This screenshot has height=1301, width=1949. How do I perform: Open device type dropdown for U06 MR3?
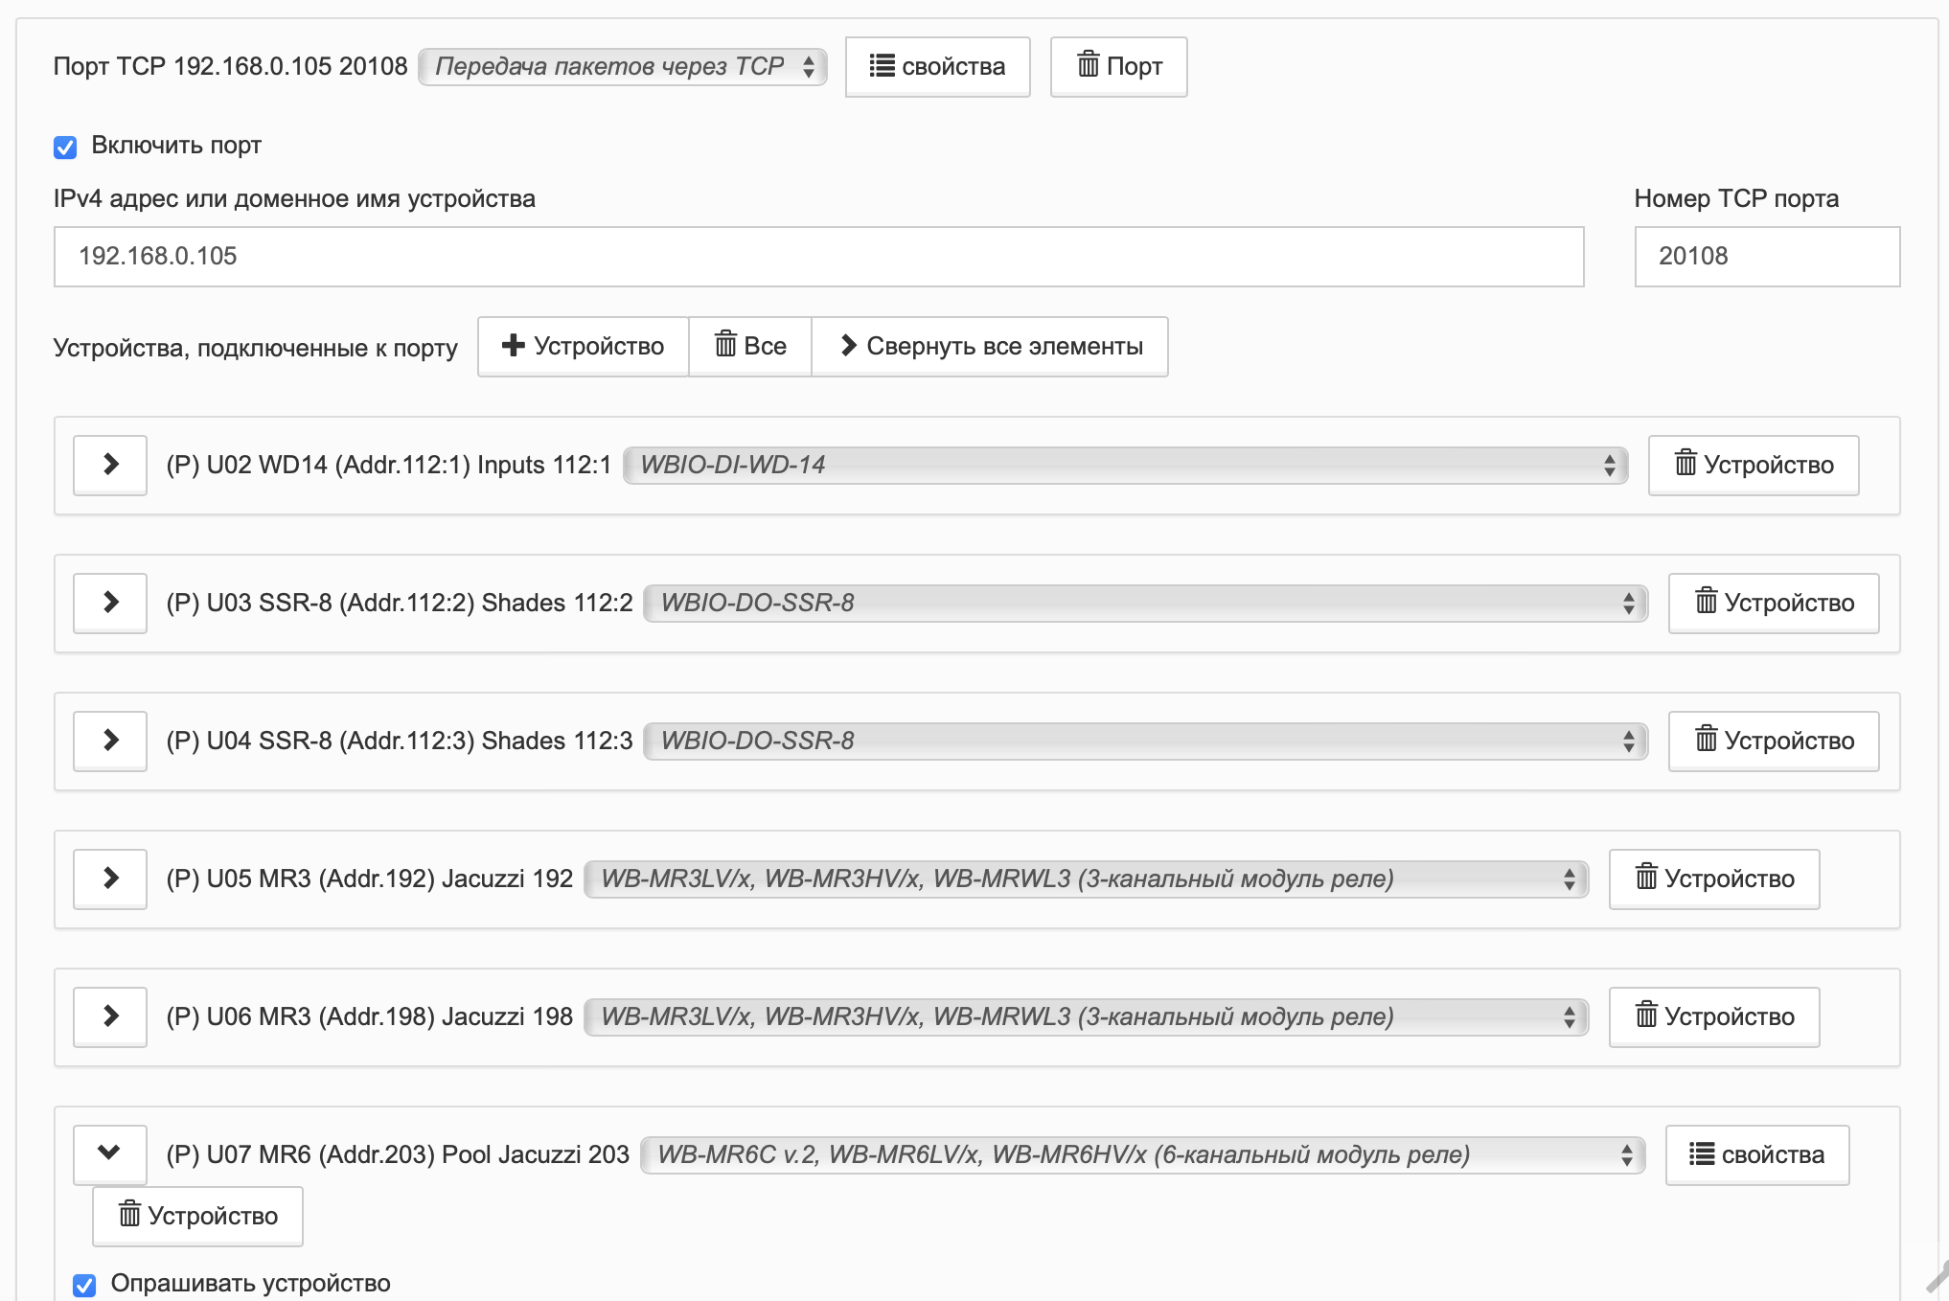point(1086,1016)
